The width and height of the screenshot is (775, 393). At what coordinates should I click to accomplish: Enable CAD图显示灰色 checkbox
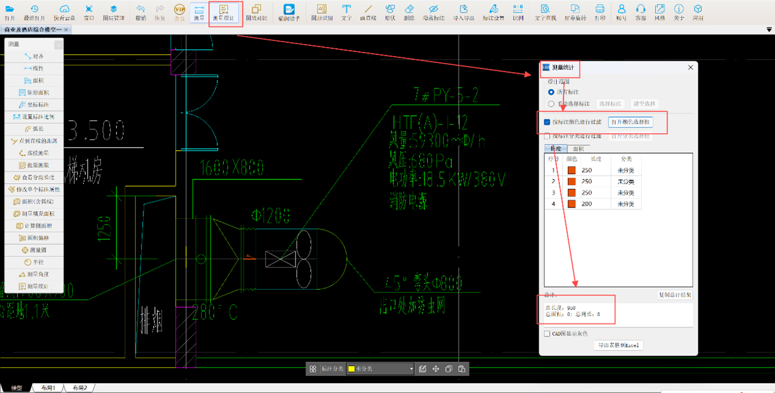[547, 334]
